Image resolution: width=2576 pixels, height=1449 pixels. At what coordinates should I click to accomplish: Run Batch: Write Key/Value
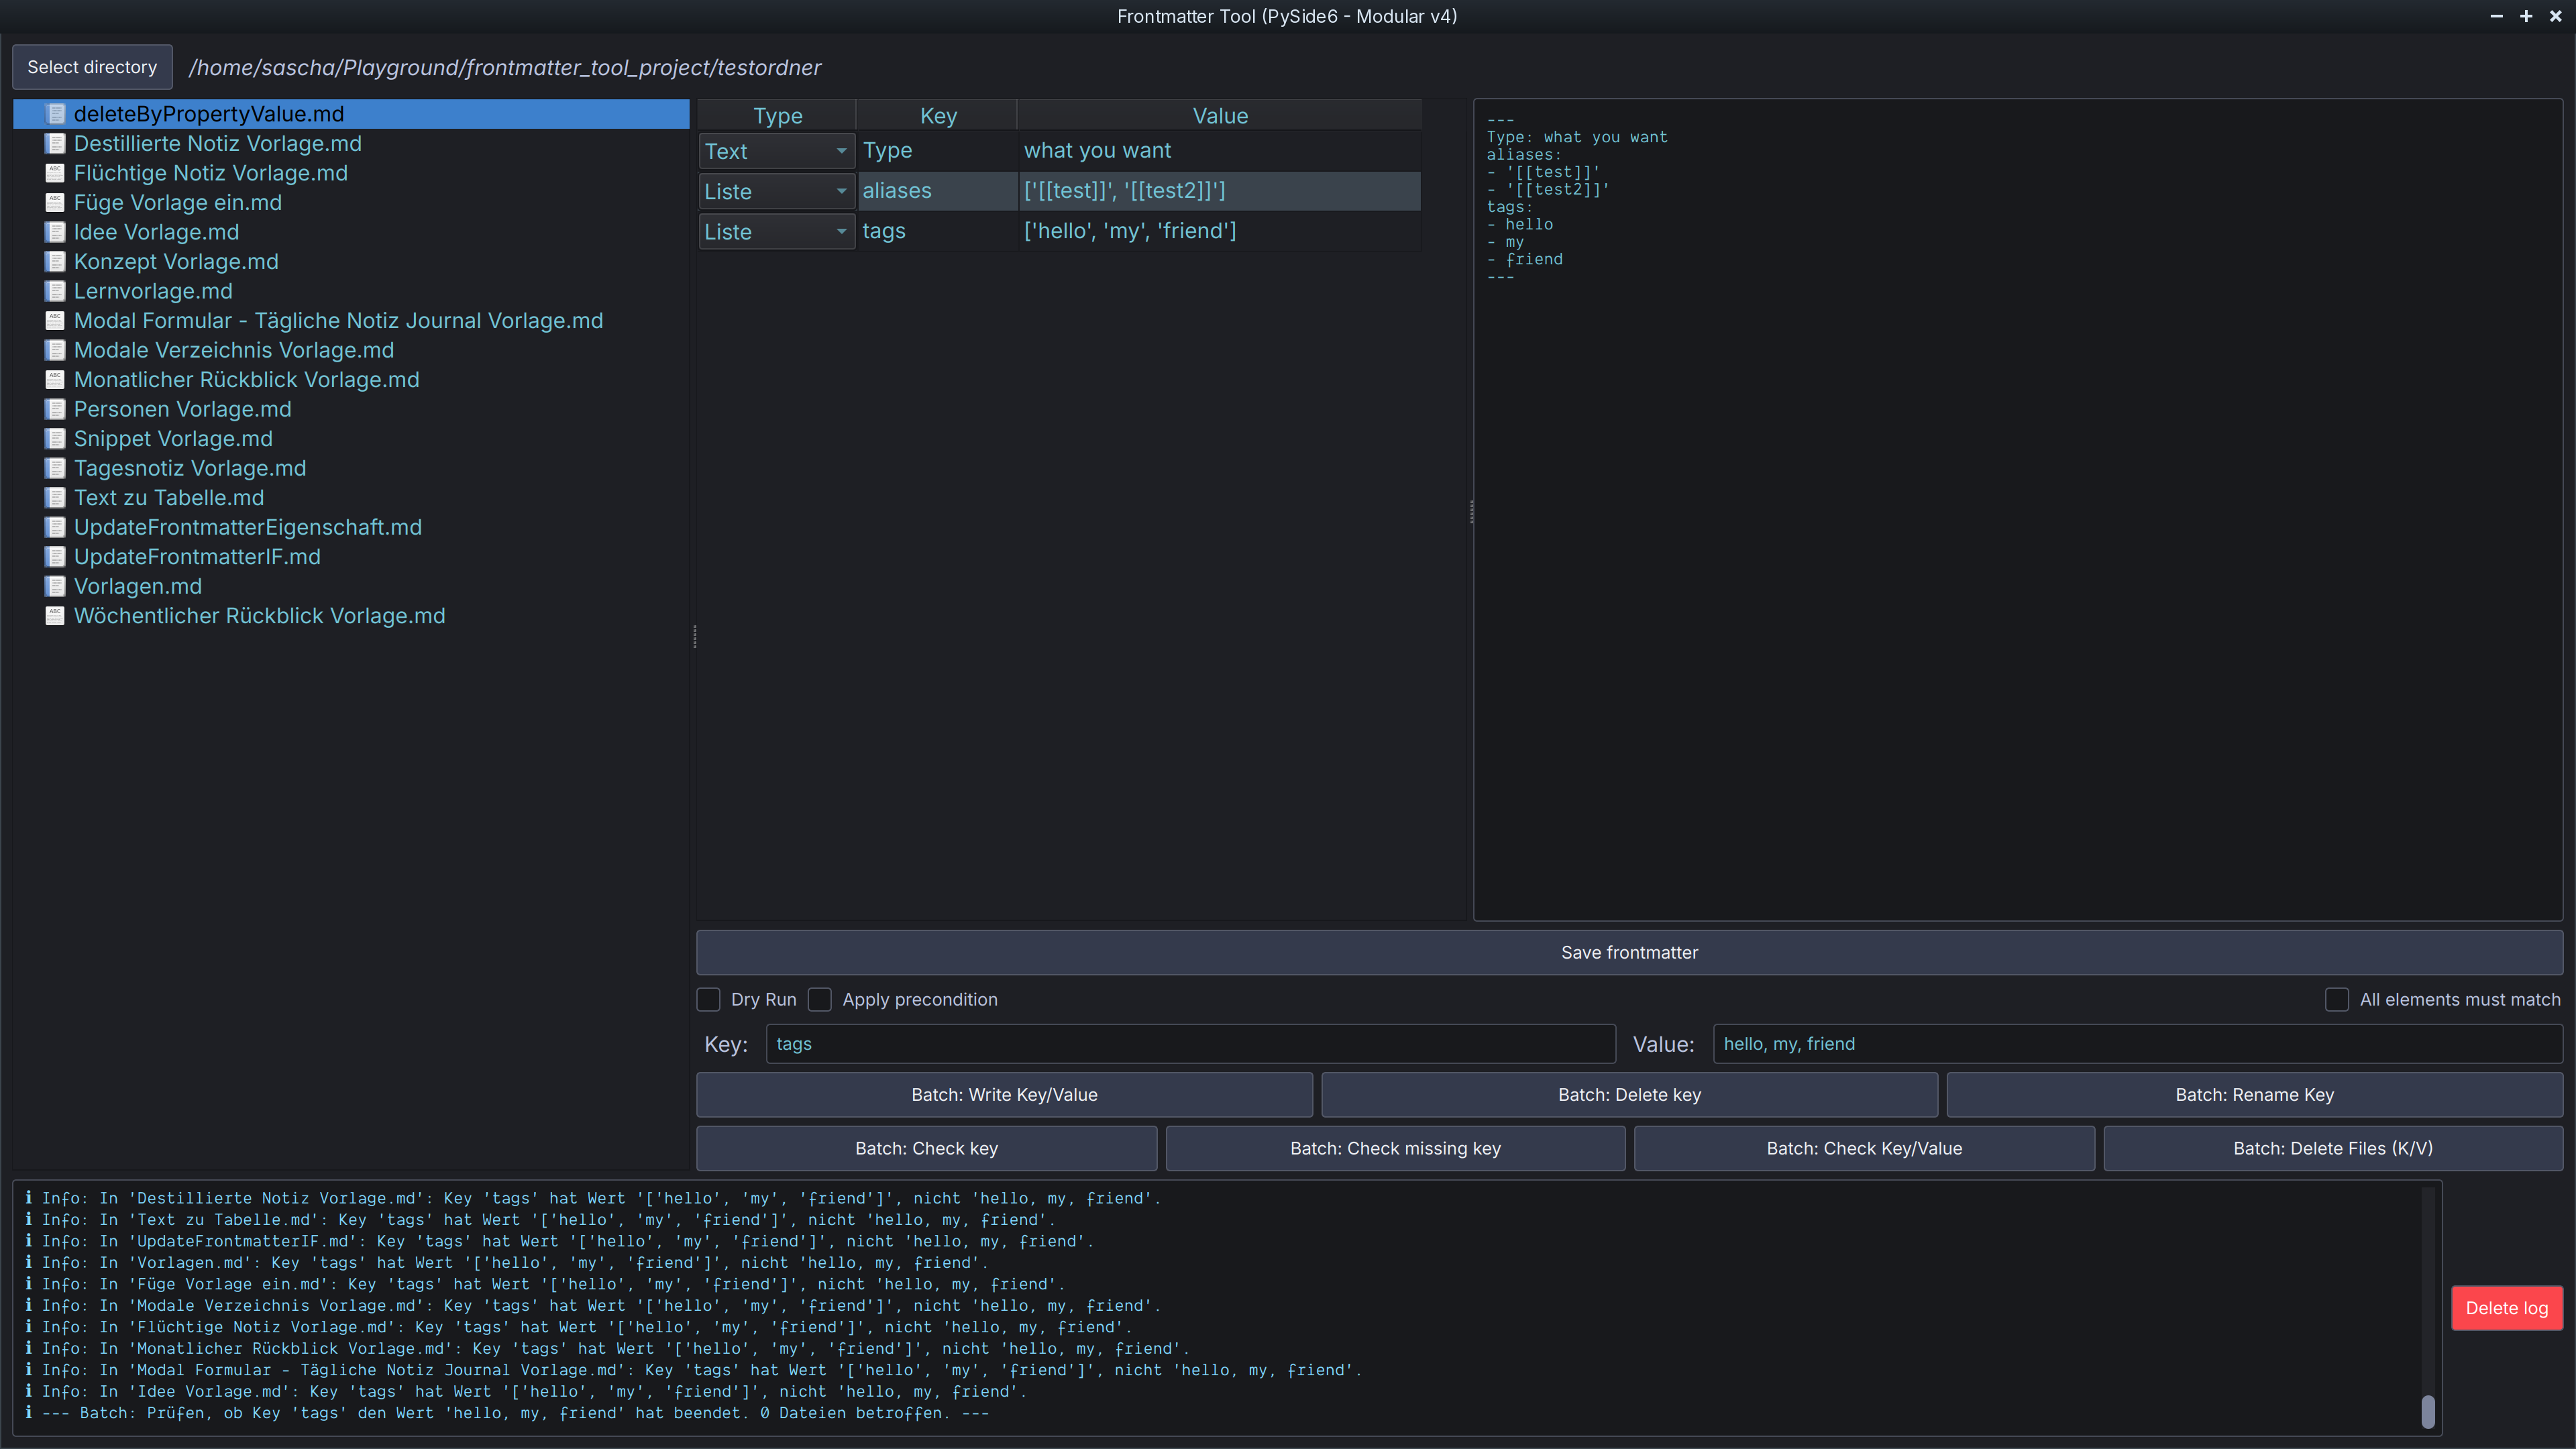tap(1004, 1095)
